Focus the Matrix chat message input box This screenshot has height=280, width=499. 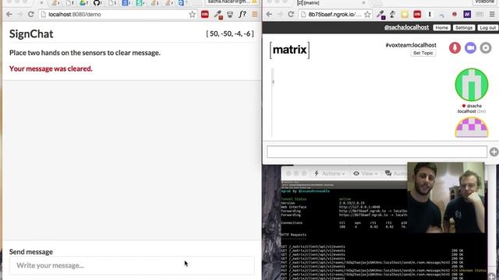click(377, 152)
